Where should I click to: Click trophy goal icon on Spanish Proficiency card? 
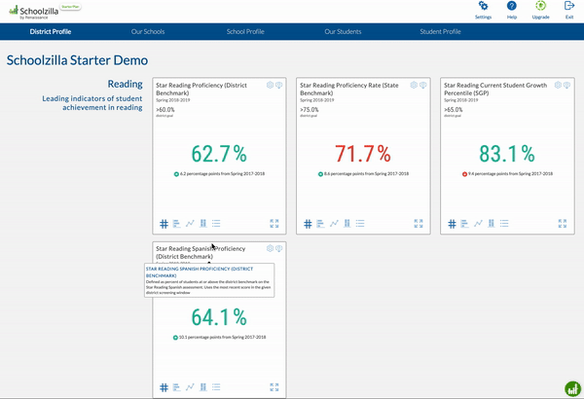tap(278, 248)
